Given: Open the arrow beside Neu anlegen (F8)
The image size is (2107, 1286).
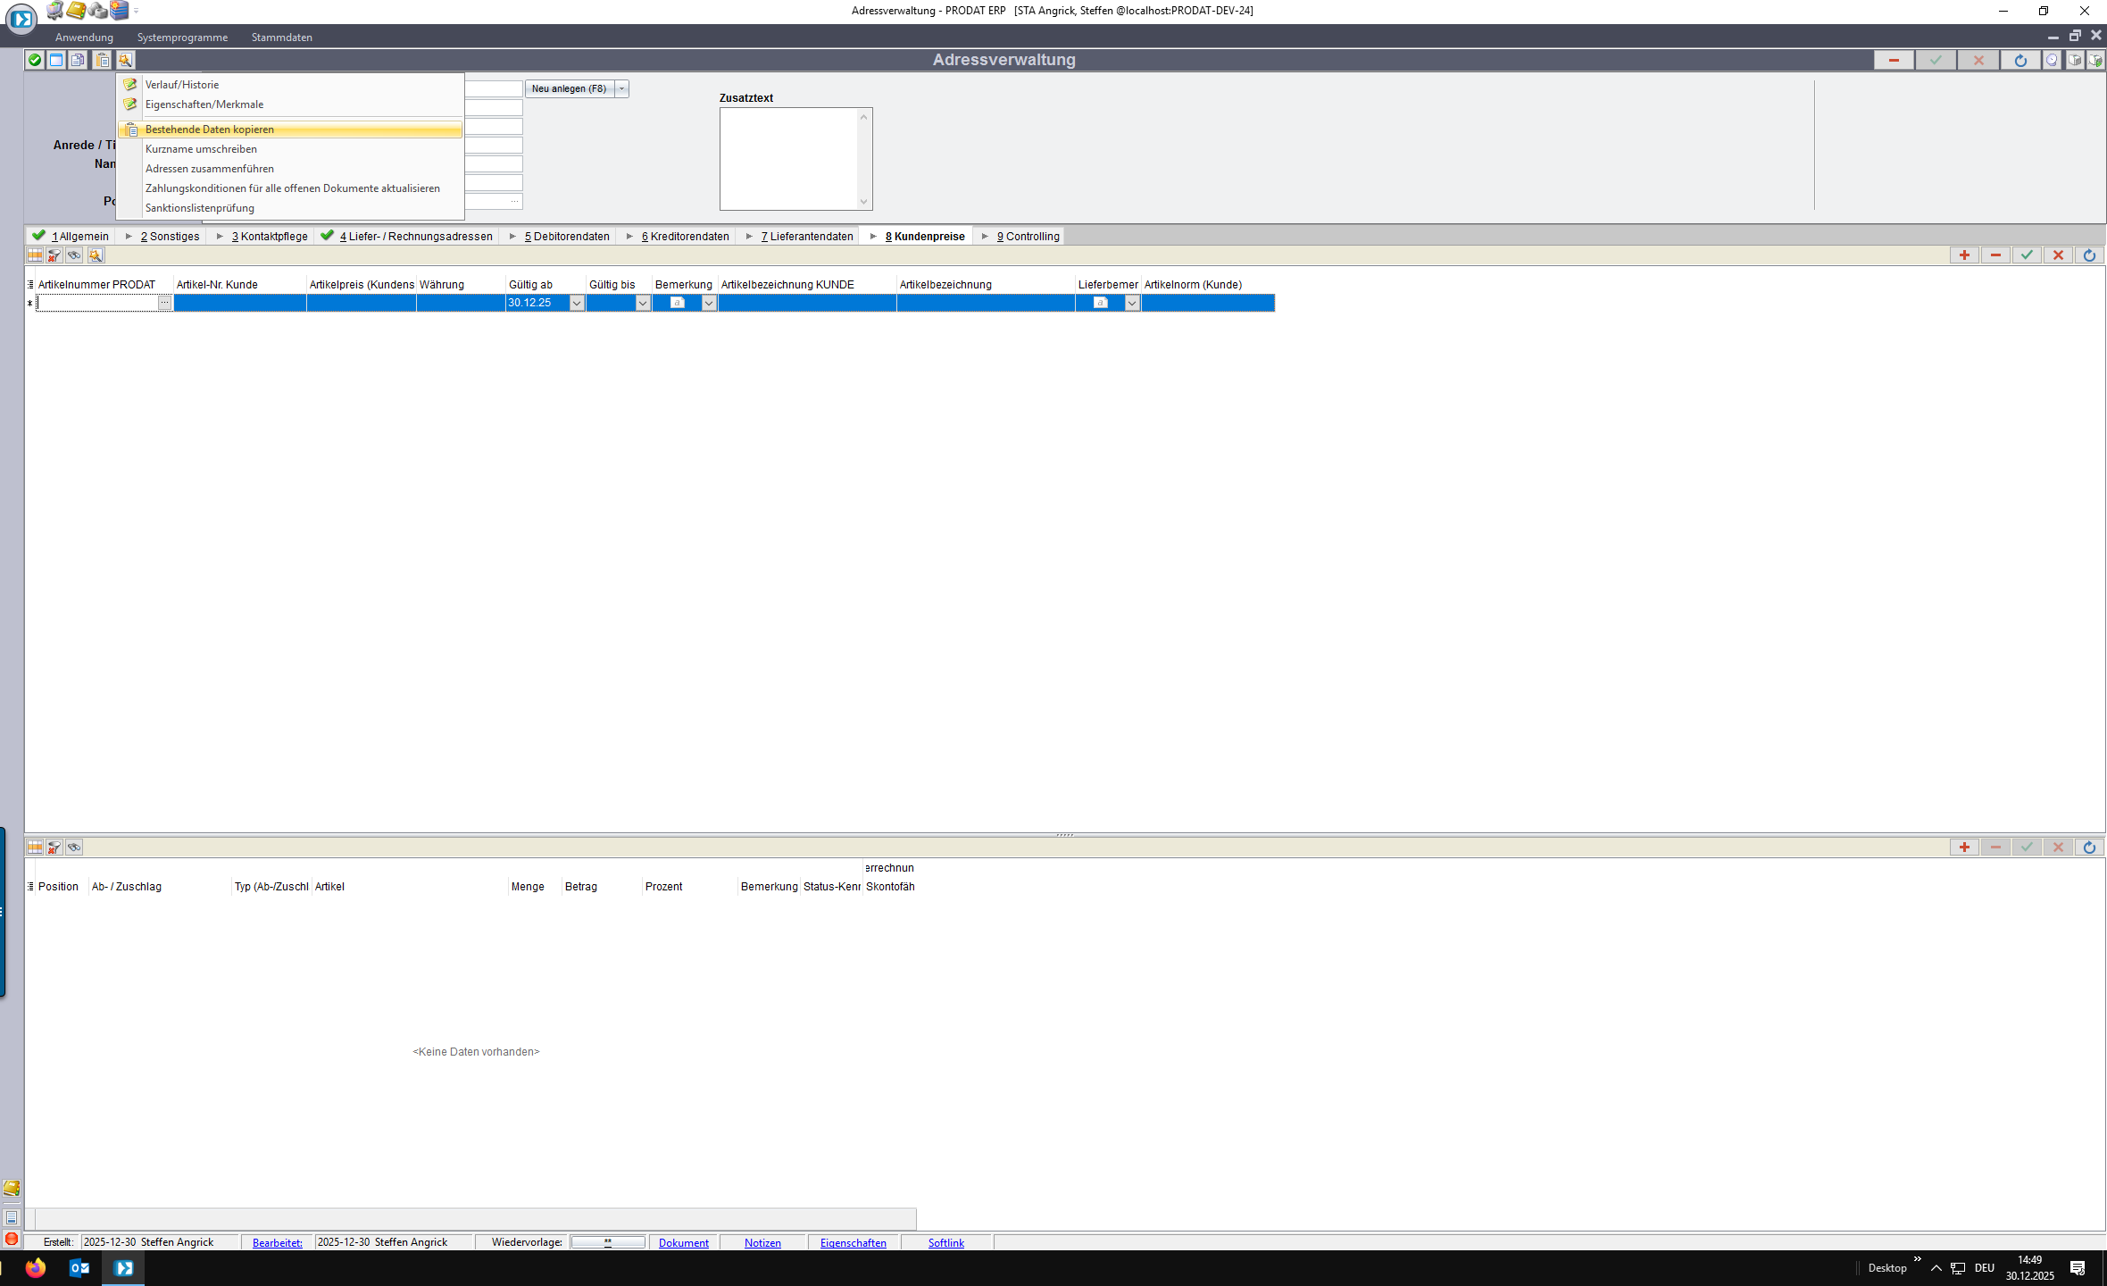Looking at the screenshot, I should (x=622, y=88).
